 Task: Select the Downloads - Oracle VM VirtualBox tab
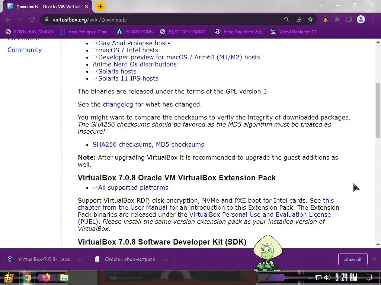point(48,7)
